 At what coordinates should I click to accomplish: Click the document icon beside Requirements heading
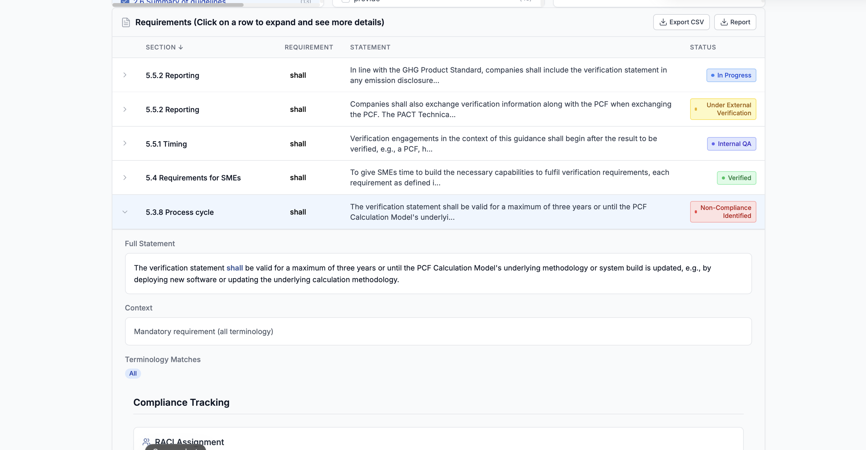coord(126,22)
